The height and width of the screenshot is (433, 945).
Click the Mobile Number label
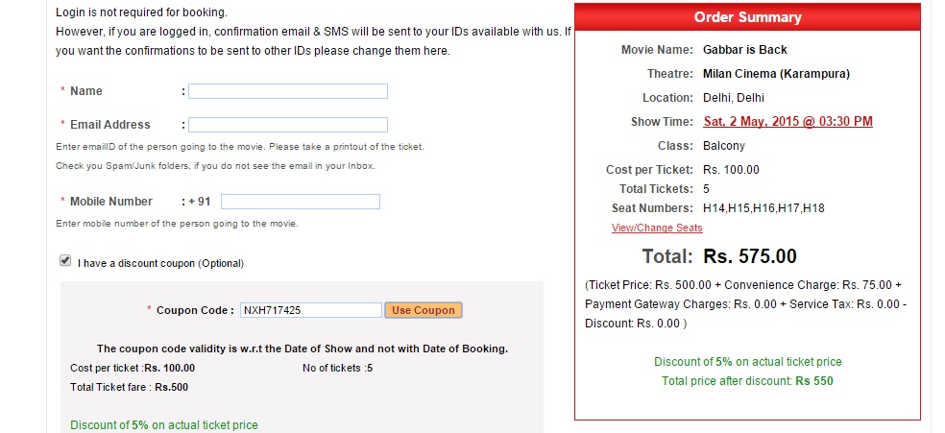click(x=110, y=202)
